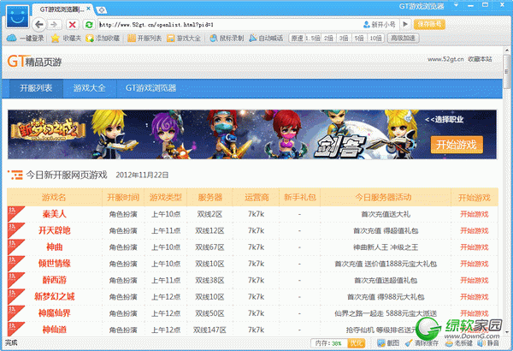
Task: Click 开始游戏 for 新梦幻之城 row
Action: (x=474, y=296)
